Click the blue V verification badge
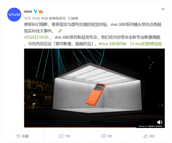 (35, 11)
